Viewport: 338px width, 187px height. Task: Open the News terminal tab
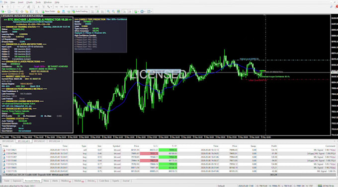(x=46, y=181)
